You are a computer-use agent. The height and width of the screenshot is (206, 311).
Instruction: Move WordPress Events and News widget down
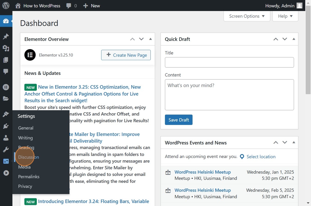point(285,143)
